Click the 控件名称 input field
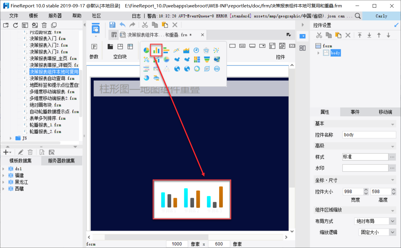The height and width of the screenshot is (248, 401). [x=369, y=135]
